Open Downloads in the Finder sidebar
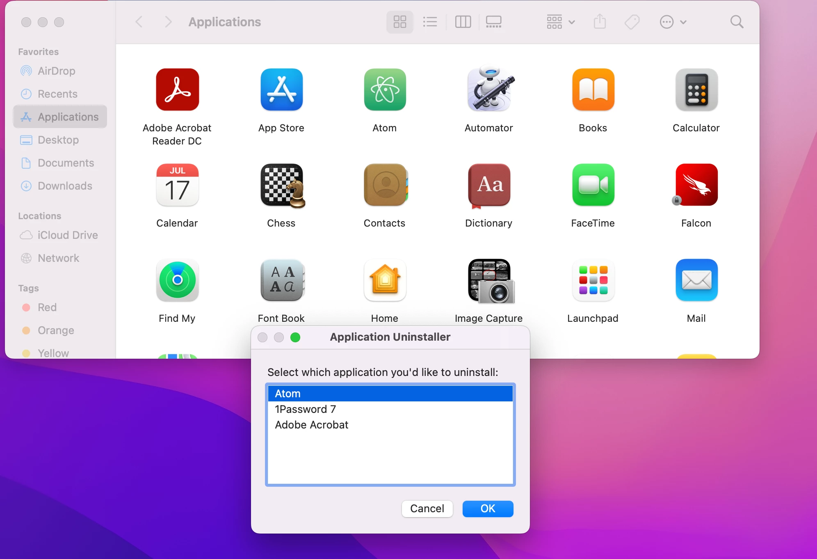Image resolution: width=817 pixels, height=559 pixels. click(60, 186)
